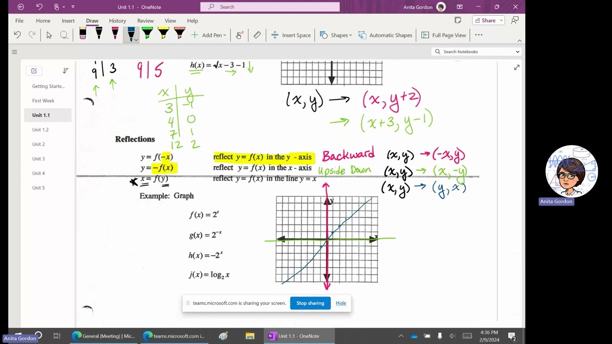This screenshot has height=344, width=612.
Task: Select the pink pen
Action: tap(115, 34)
